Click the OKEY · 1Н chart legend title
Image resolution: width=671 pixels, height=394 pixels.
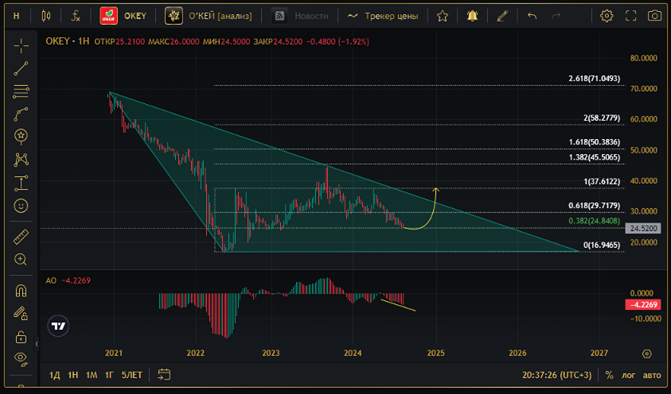[68, 41]
